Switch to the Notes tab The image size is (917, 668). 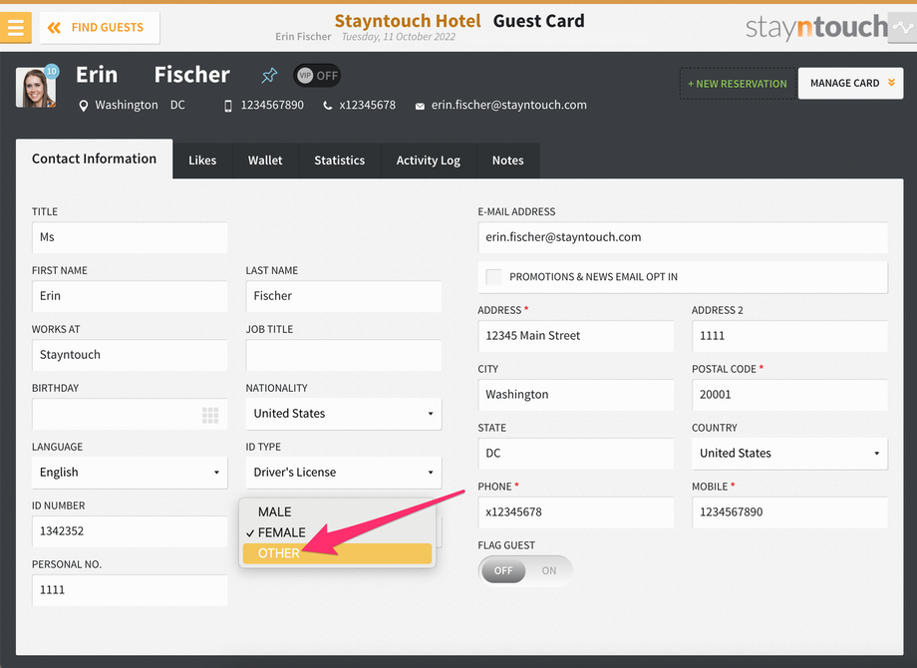pos(507,161)
